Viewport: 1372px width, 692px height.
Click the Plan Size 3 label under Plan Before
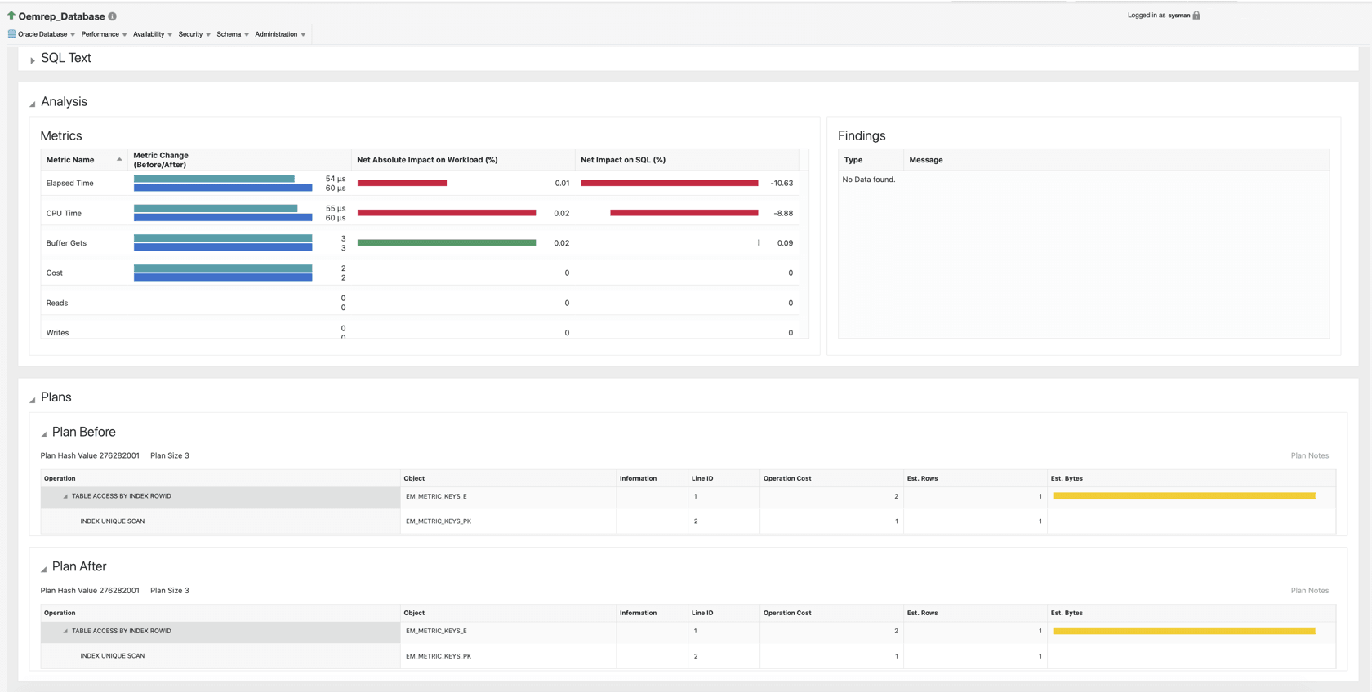[170, 455]
